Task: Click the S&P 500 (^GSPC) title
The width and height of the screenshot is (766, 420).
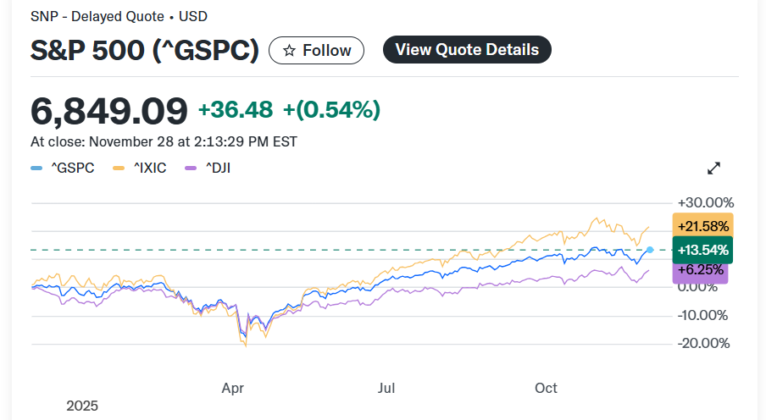Action: click(145, 51)
